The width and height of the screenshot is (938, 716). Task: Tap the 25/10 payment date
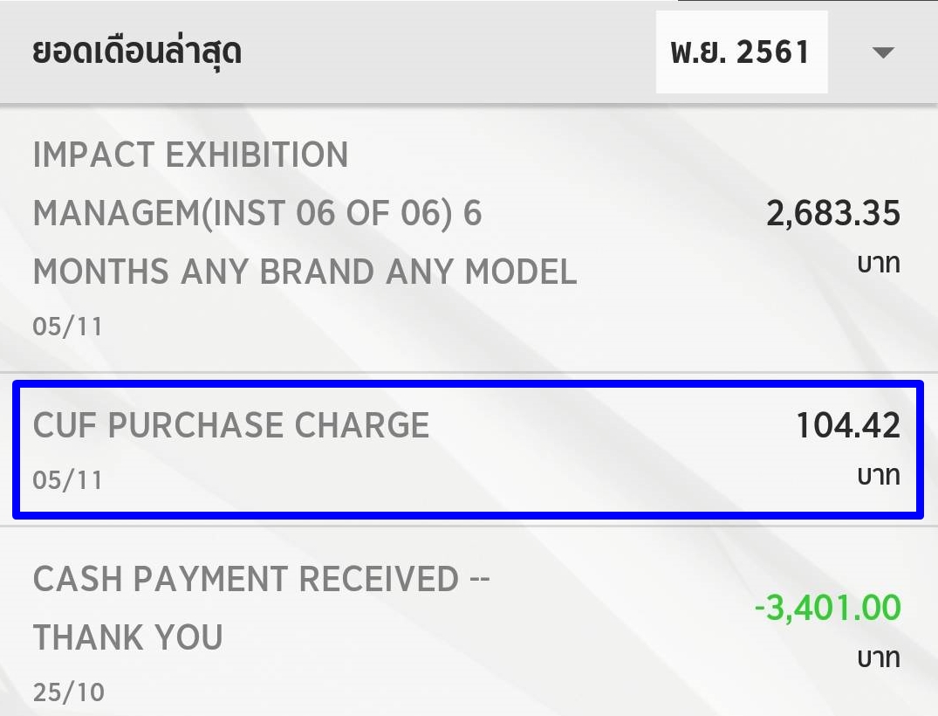[x=68, y=692]
